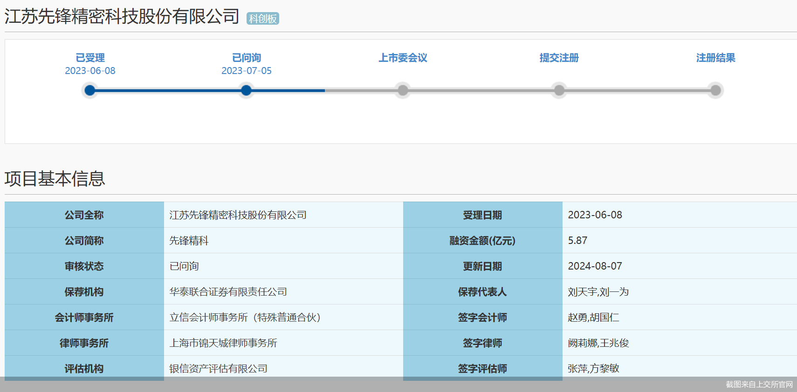Click the 保荐机构 header cell
This screenshot has width=797, height=392.
click(84, 291)
